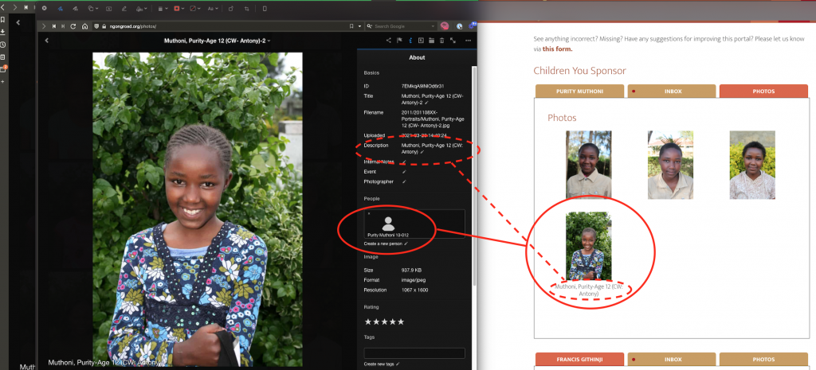Select the resolution value 1067 x 1600
Viewport: 816px width, 370px height.
point(414,290)
